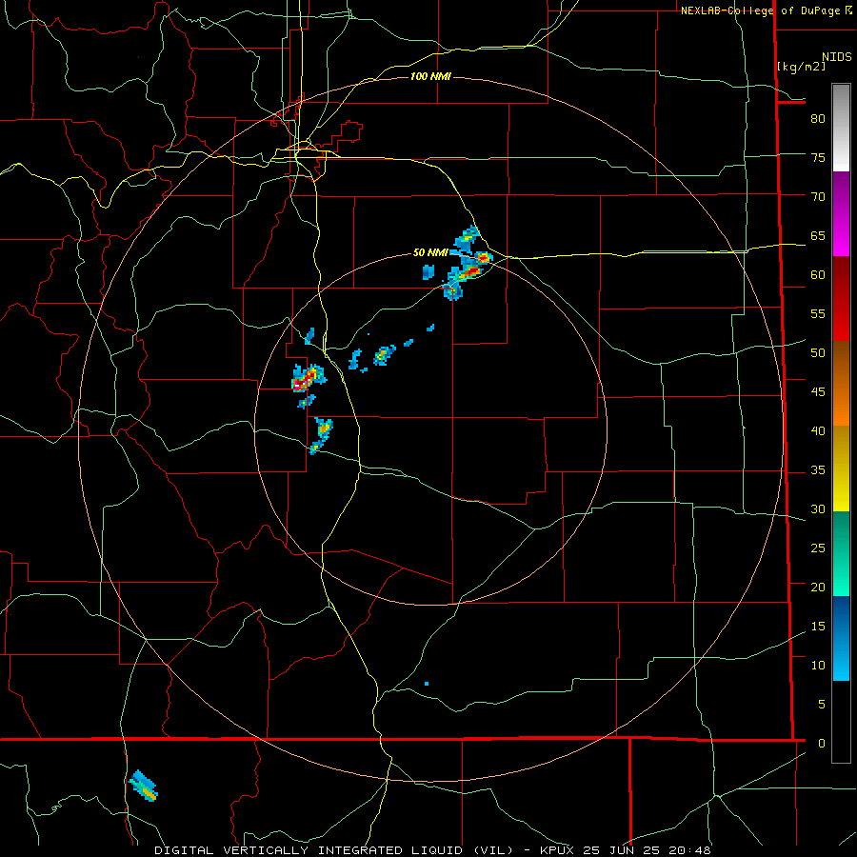Screen dimensions: 857x857
Task: Click the white-core storm cell west of radar center
Action: [309, 378]
